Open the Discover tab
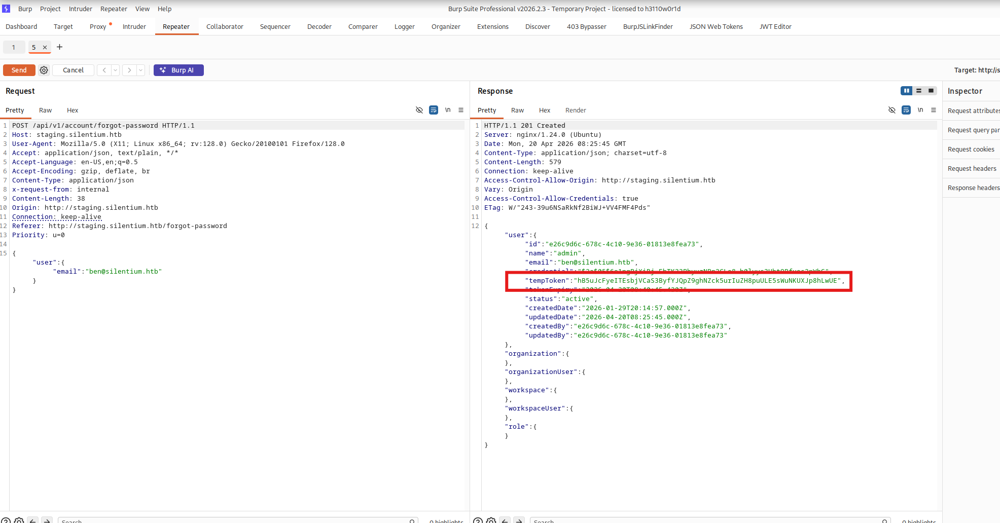Screen dimensions: 1000x523 point(538,27)
